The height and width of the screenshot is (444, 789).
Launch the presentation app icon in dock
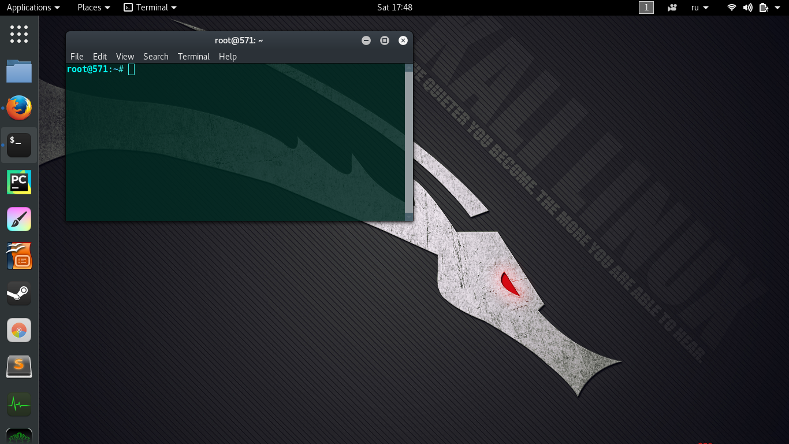(x=19, y=256)
